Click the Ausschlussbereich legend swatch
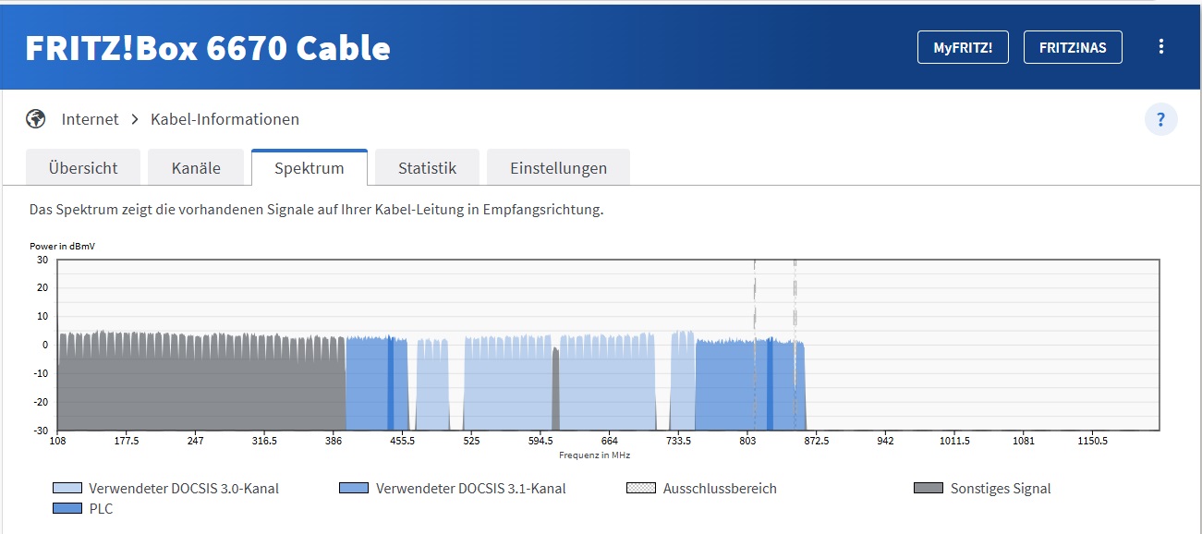This screenshot has width=1202, height=534. (641, 489)
